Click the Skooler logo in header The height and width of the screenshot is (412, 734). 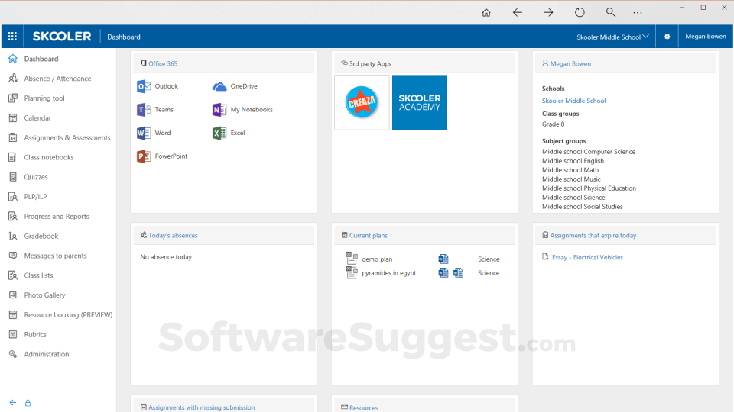[x=62, y=37]
